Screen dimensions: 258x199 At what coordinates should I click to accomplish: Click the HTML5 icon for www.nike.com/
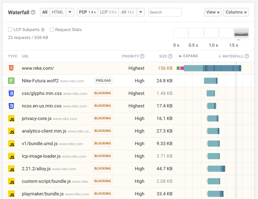11,68
